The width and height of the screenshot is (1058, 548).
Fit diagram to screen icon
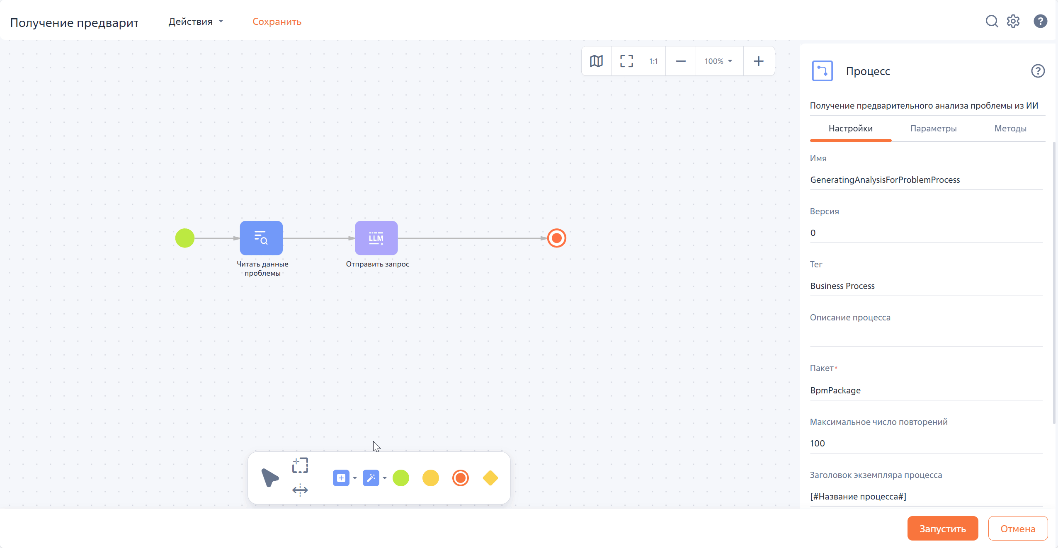626,61
